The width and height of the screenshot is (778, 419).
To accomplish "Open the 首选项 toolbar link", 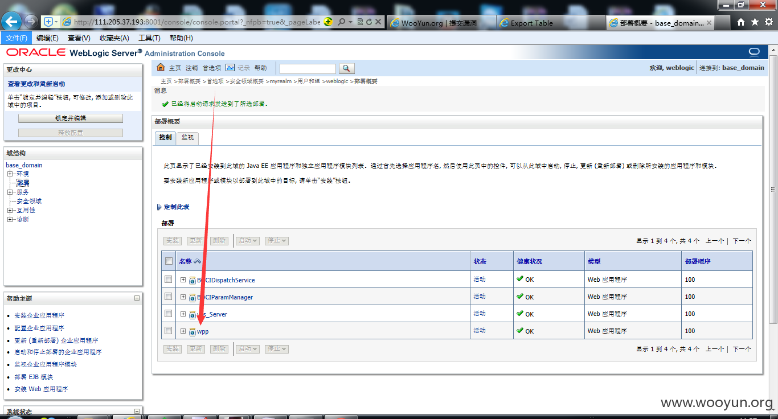I will click(x=212, y=68).
